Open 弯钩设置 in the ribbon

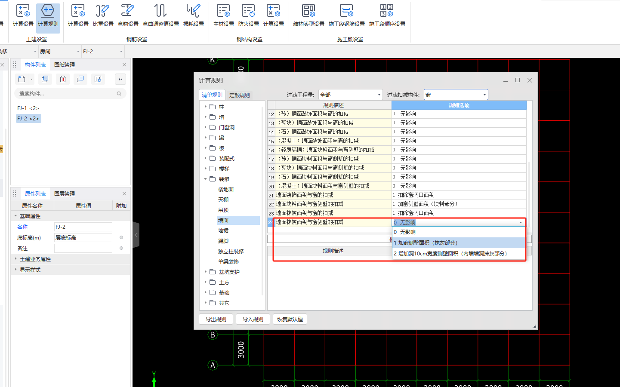pos(128,15)
